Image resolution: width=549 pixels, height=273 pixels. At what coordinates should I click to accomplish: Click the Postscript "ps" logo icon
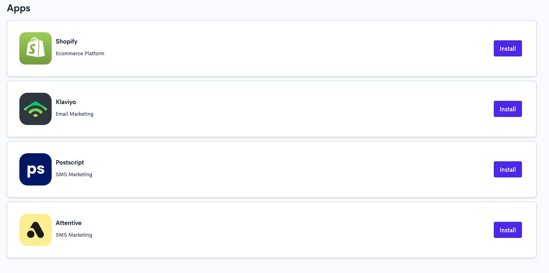[35, 169]
